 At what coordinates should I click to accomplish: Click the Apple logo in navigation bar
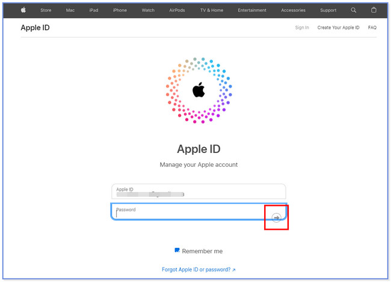(23, 10)
